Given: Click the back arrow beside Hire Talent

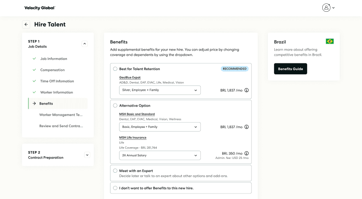Looking at the screenshot, I should pos(26,25).
